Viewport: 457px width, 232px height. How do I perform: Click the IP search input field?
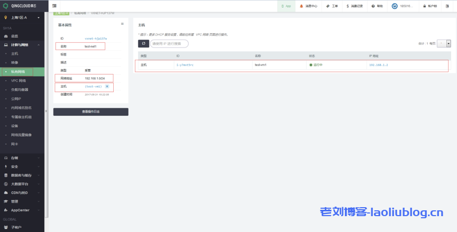(169, 43)
